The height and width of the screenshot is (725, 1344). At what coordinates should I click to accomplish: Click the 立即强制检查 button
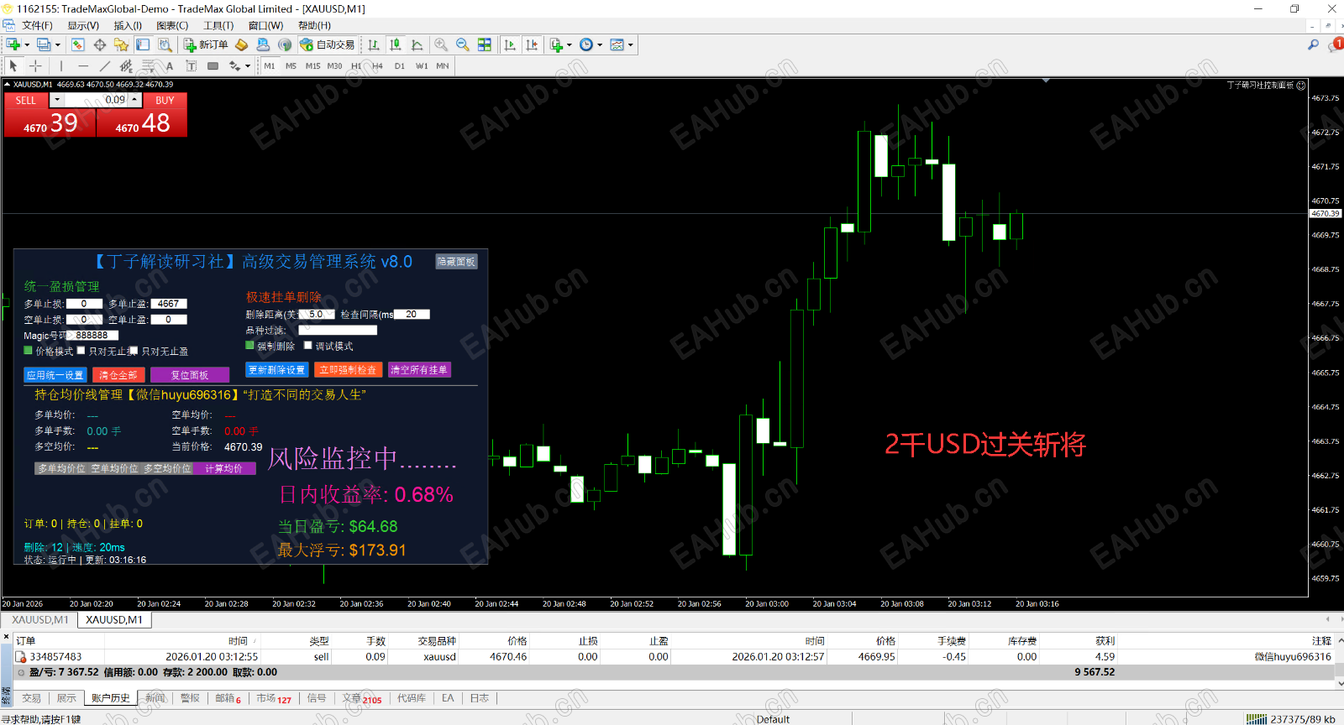[x=349, y=369]
